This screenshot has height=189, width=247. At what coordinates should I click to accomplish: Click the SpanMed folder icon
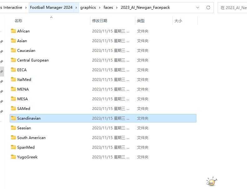13,147
